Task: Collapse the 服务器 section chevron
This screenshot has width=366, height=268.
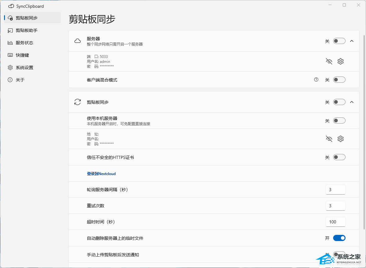Action: tap(352, 41)
